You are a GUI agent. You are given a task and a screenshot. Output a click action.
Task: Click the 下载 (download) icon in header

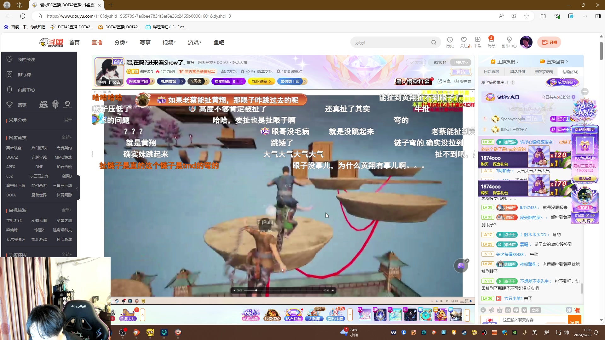coord(477,42)
